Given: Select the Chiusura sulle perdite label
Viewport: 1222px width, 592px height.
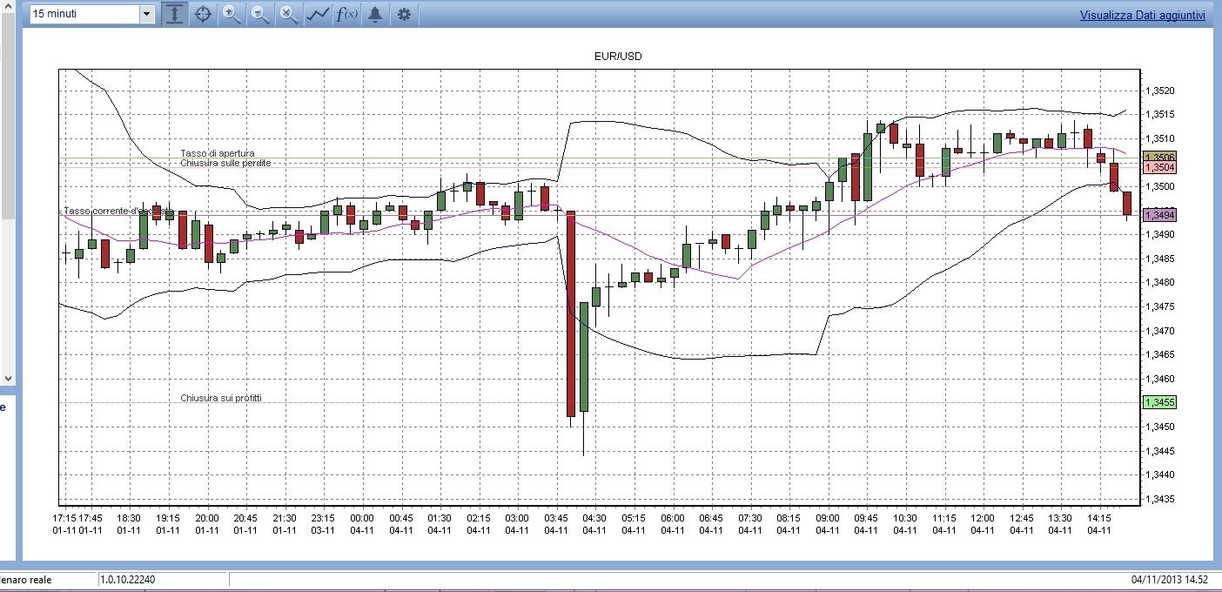Looking at the screenshot, I should [225, 163].
